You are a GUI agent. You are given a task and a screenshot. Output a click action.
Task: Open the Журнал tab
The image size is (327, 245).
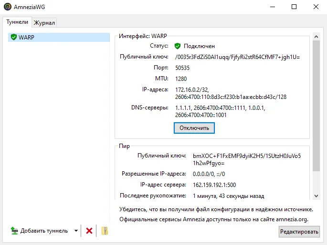(x=44, y=23)
